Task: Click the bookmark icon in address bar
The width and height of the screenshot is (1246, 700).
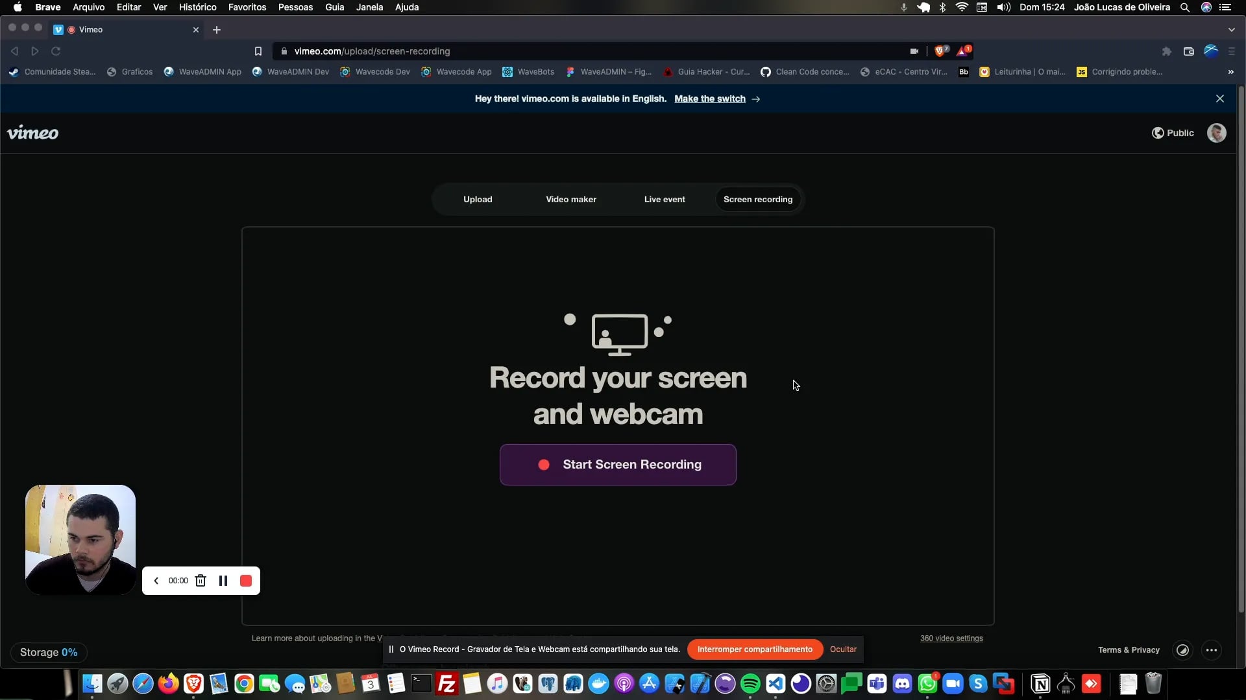Action: (x=258, y=51)
